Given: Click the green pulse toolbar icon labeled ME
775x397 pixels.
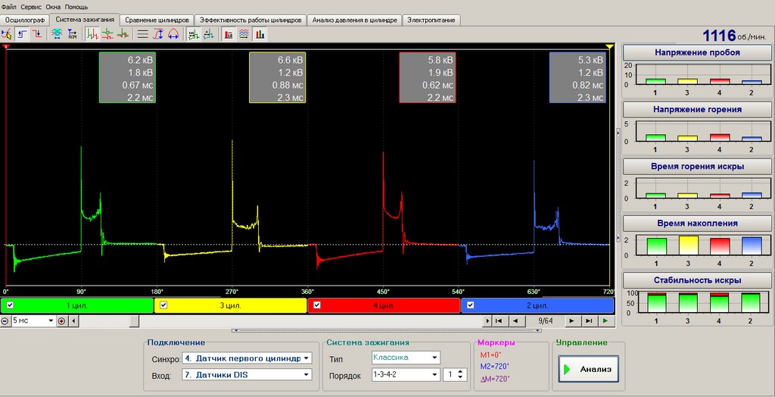Looking at the screenshot, I should click(194, 34).
